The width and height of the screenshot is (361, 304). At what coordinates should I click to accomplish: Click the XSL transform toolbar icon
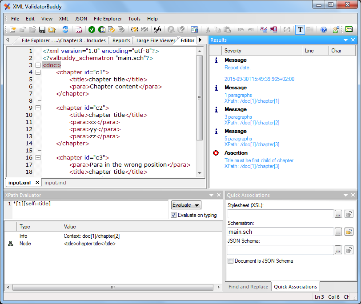pyautogui.click(x=79, y=29)
